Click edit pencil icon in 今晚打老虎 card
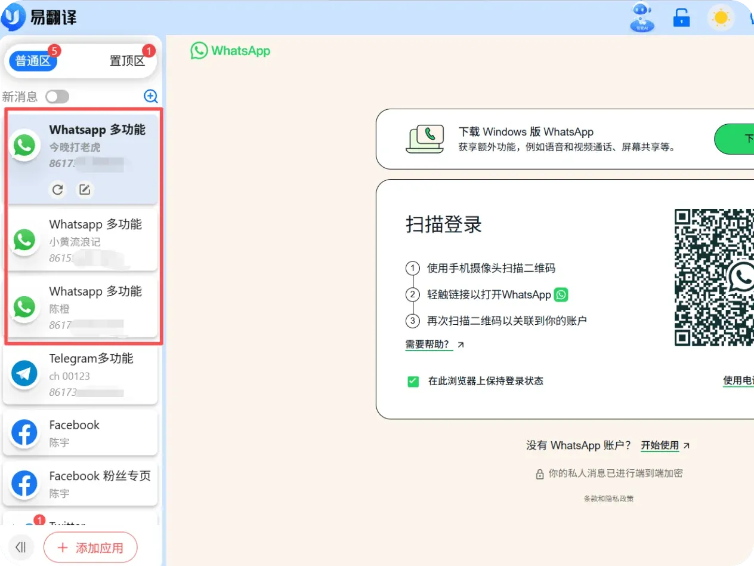The image size is (754, 566). 85,190
